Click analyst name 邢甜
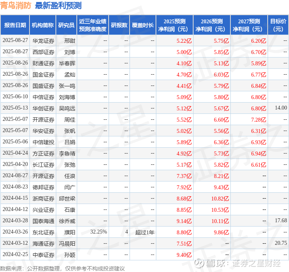 tap(70, 41)
